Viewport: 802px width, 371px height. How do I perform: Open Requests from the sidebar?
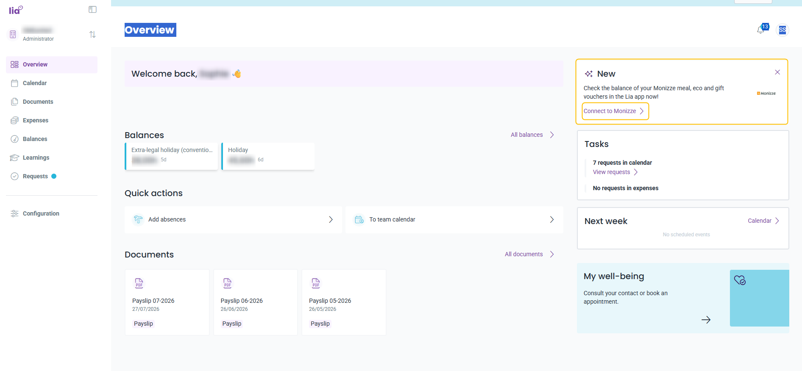pos(52,176)
